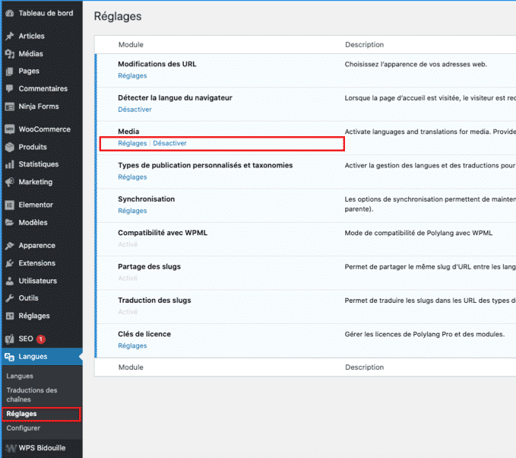Click Module column header at top

click(x=131, y=45)
